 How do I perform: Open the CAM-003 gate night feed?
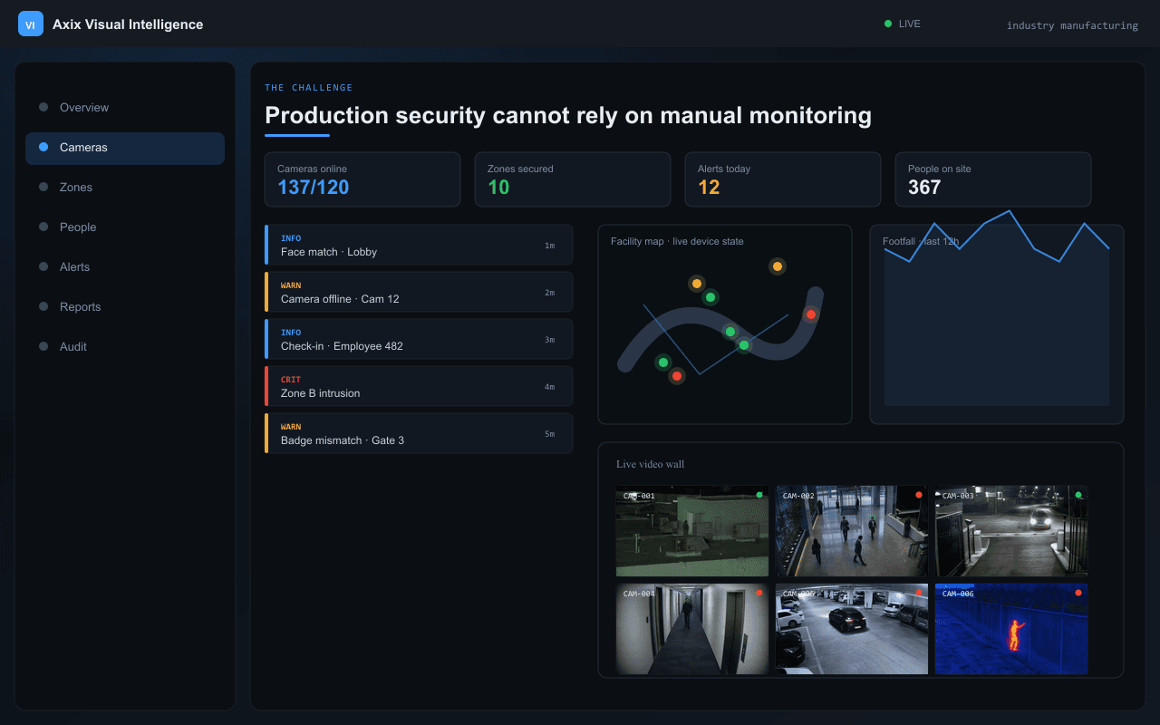point(1011,531)
